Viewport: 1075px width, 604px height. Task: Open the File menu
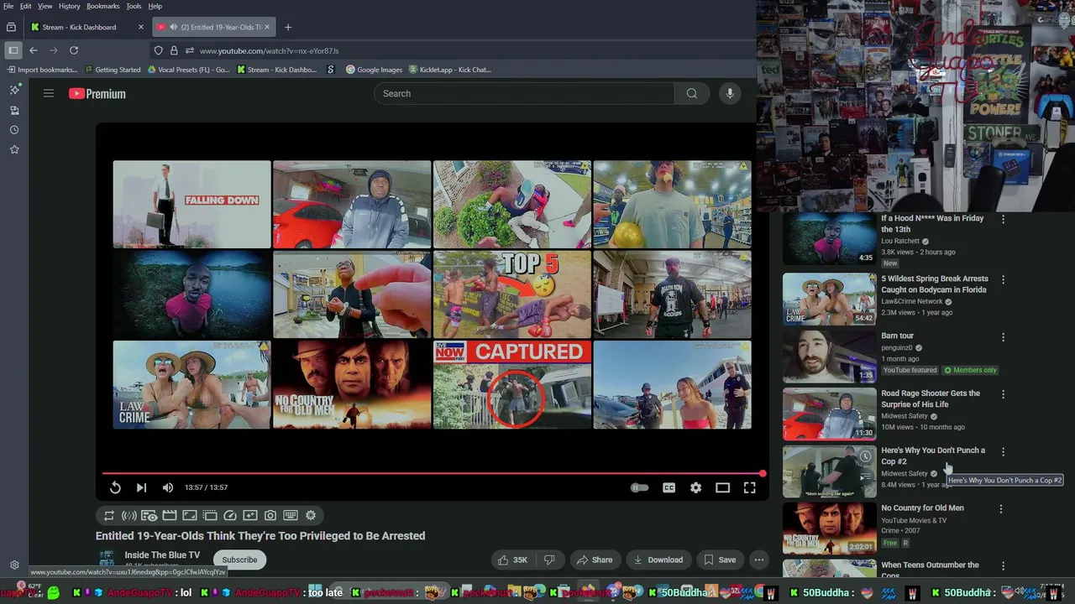point(8,6)
